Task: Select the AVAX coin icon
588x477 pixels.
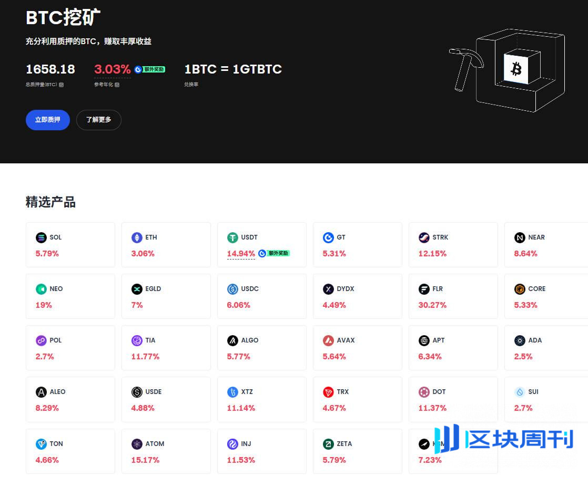Action: pyautogui.click(x=328, y=340)
